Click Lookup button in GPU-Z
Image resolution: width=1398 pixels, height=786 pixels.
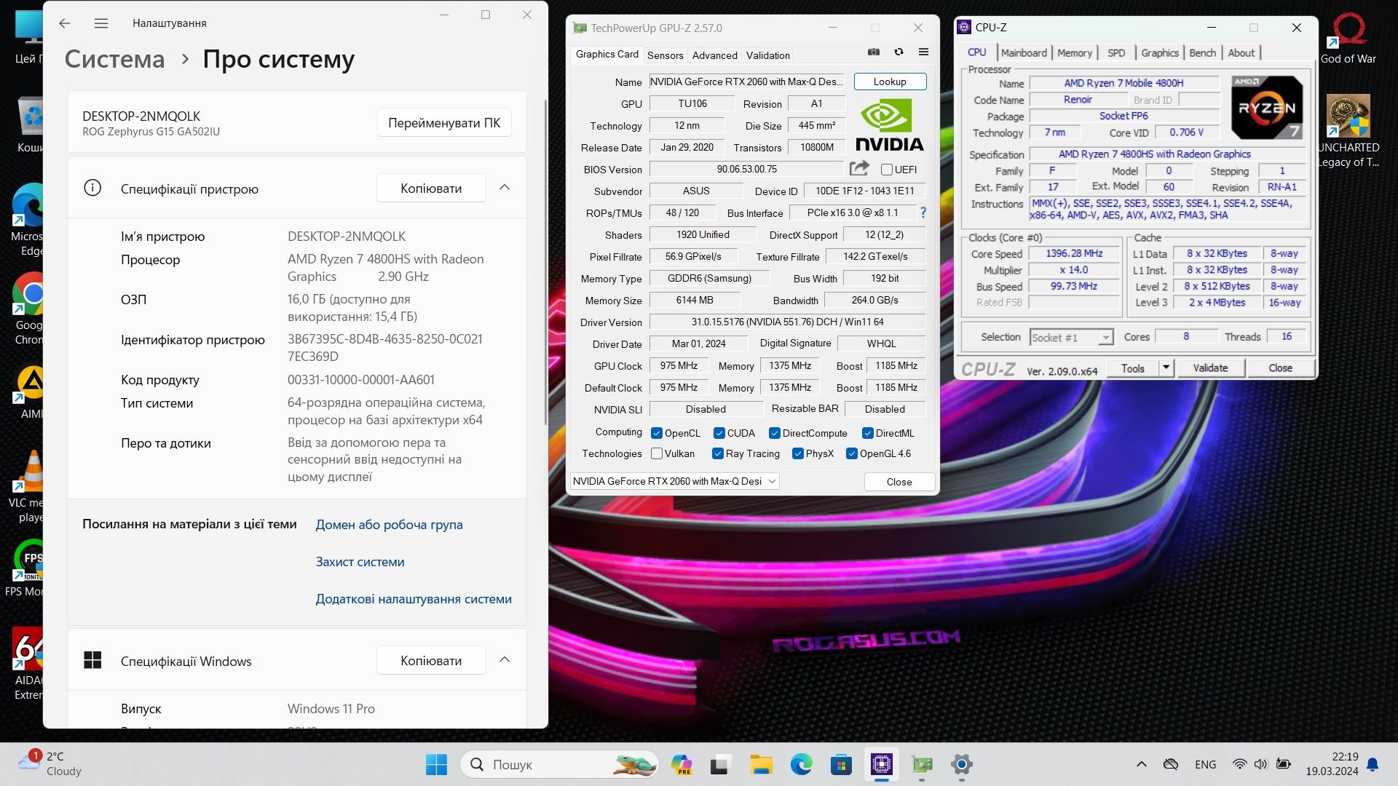888,82
